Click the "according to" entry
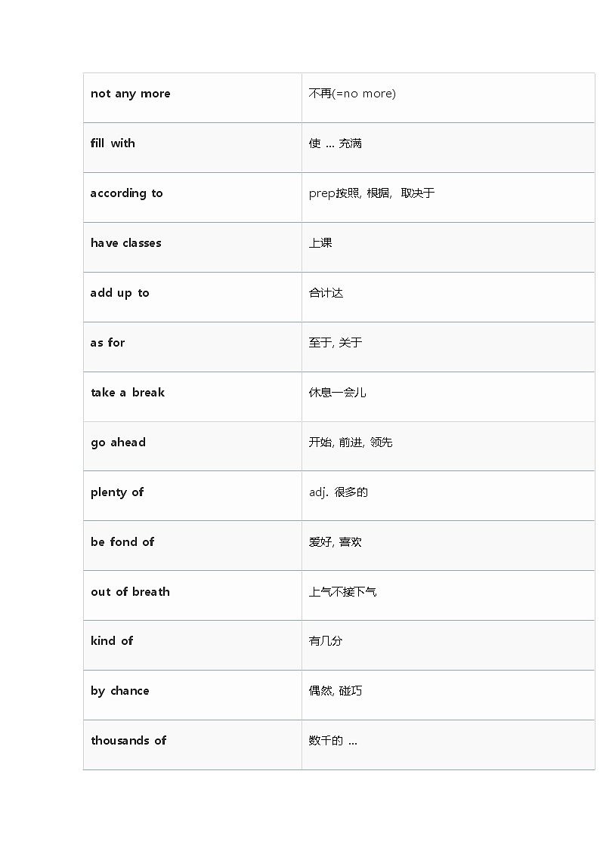Viewport: 600px width, 848px height. [x=126, y=193]
